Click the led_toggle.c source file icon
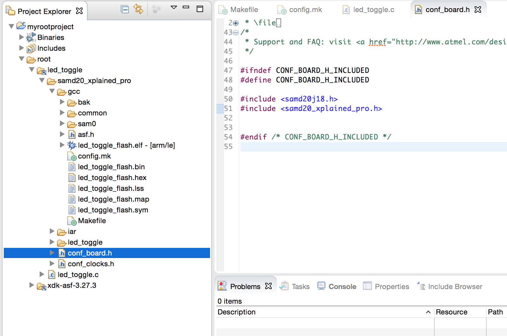This screenshot has height=336, width=507. (52, 275)
